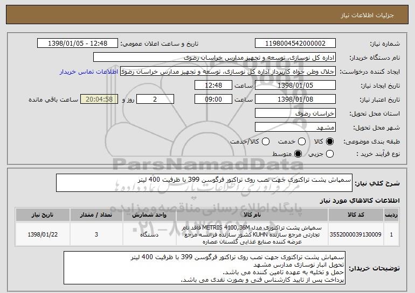Click the توضیحات خریدار text area
This screenshot has height=293, width=415.
pos(204,268)
